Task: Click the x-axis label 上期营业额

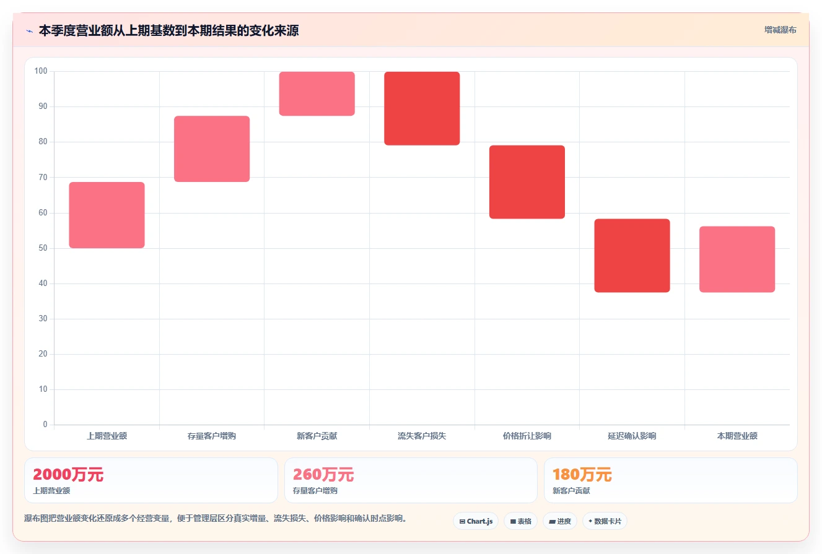Action: (107, 436)
